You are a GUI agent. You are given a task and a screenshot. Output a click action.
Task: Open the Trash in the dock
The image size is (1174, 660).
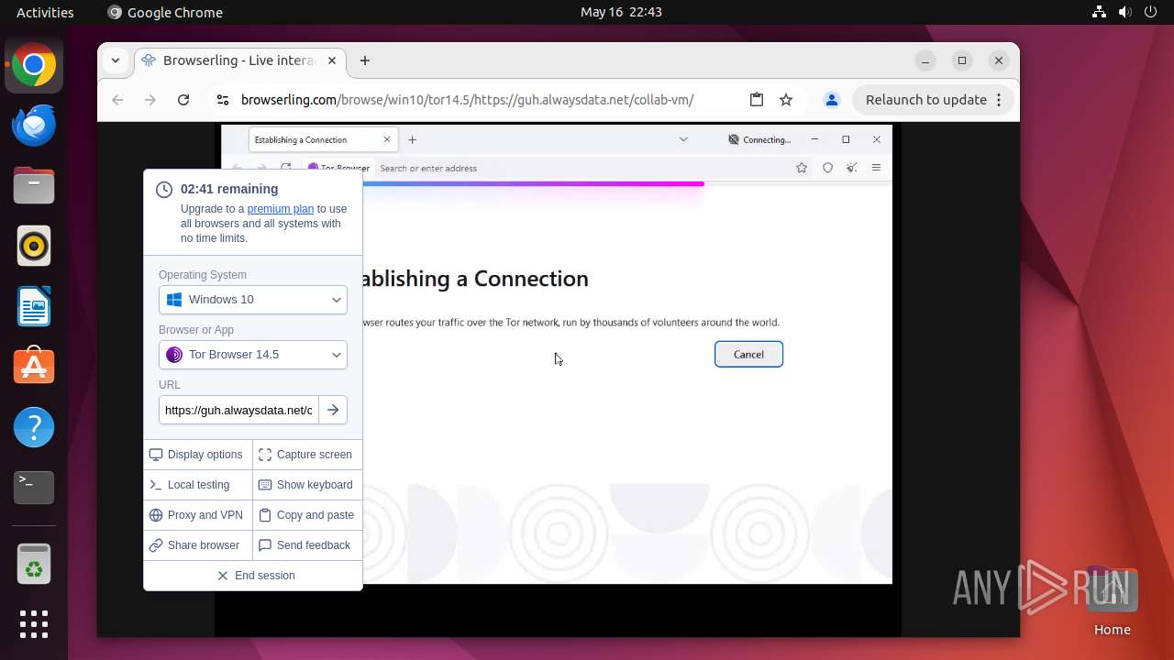(x=34, y=564)
